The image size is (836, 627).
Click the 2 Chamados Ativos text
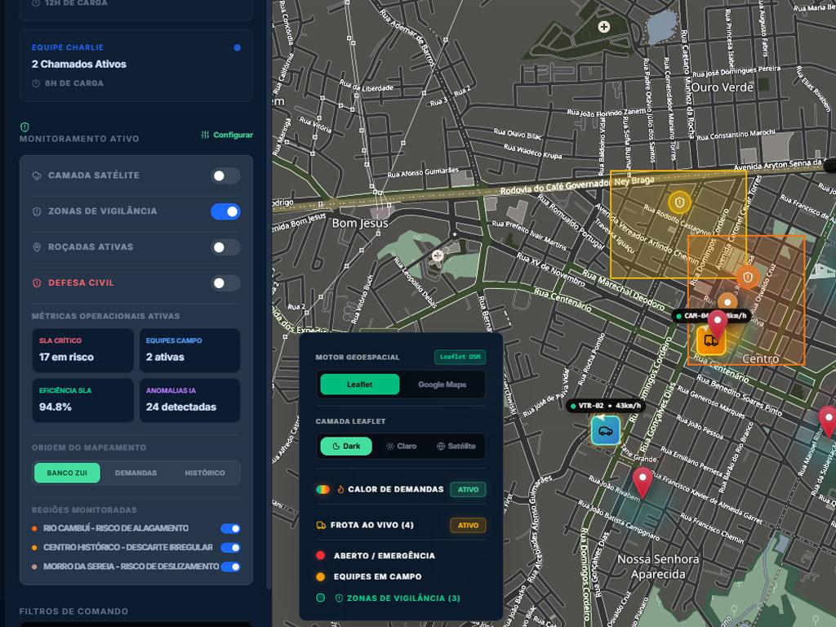[x=79, y=64]
